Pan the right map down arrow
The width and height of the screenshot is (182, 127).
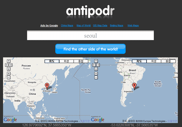96,69
